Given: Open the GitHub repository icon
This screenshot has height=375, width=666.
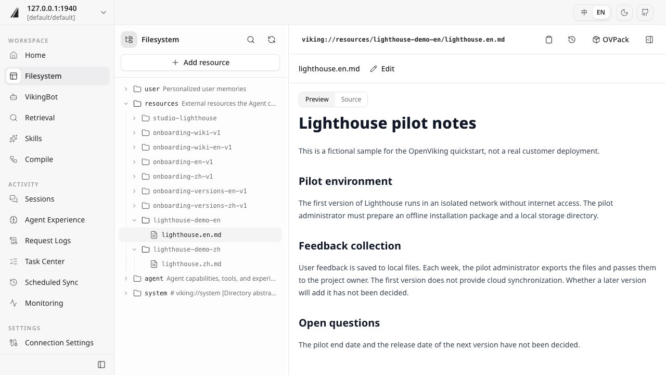Looking at the screenshot, I should click(645, 12).
